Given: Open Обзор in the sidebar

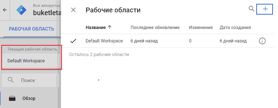Looking at the screenshot, I should pos(29,98).
